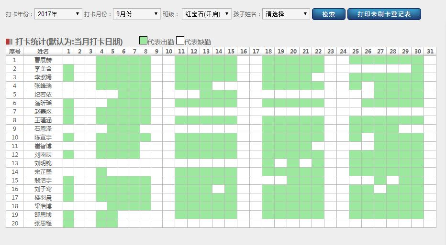
Task: Click 宋芷墨's green day 4 attendance cell
Action: point(101,172)
